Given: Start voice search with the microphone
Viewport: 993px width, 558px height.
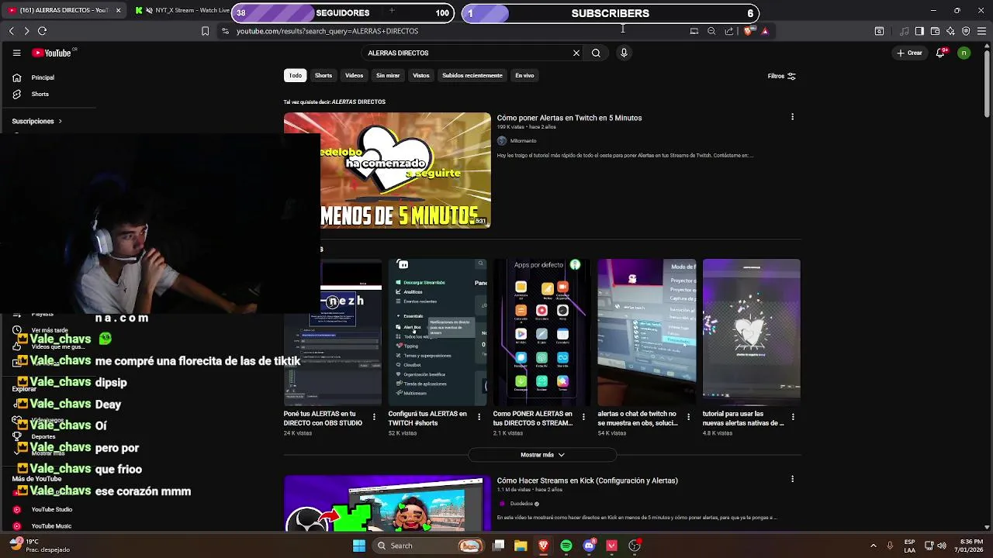Looking at the screenshot, I should coord(624,53).
